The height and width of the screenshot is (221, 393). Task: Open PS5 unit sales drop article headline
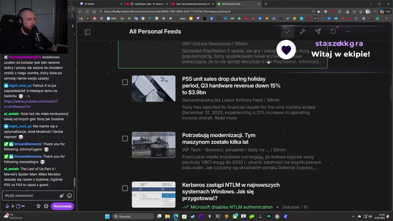[231, 86]
